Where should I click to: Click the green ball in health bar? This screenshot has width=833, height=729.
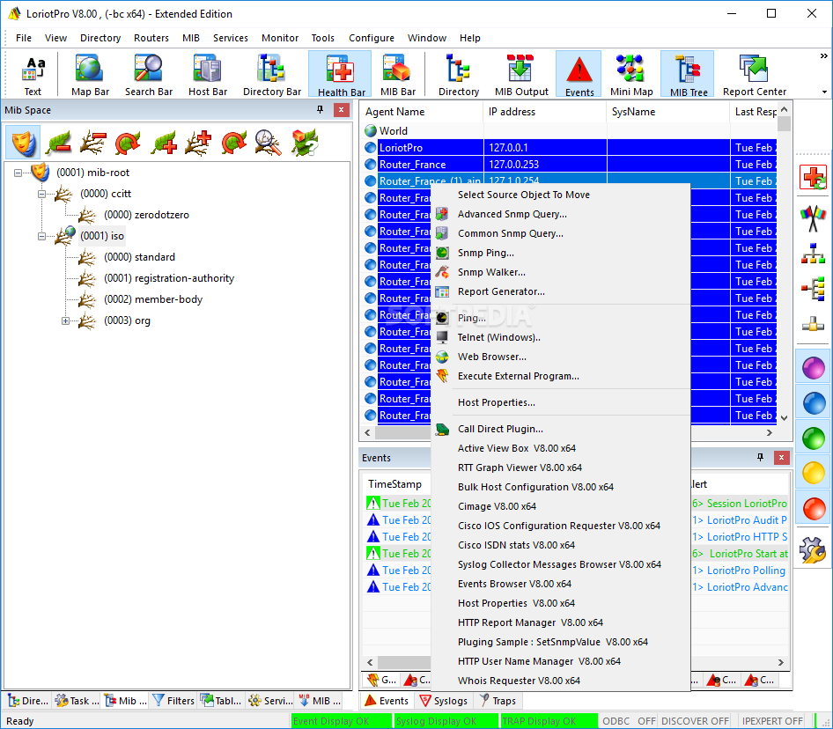point(813,438)
